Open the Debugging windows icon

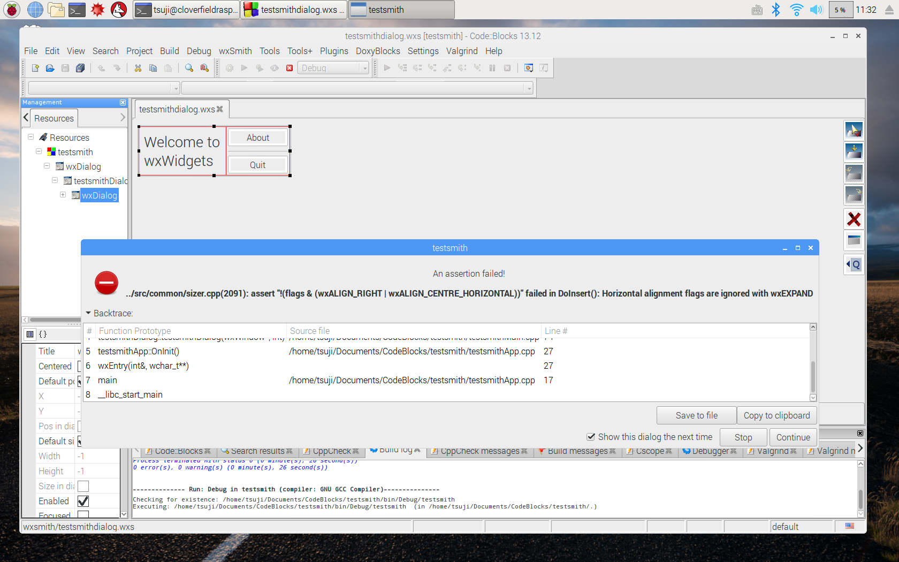(x=529, y=68)
